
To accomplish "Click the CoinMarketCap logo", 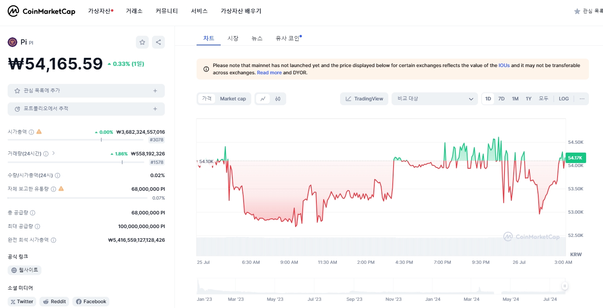I will click(x=41, y=11).
